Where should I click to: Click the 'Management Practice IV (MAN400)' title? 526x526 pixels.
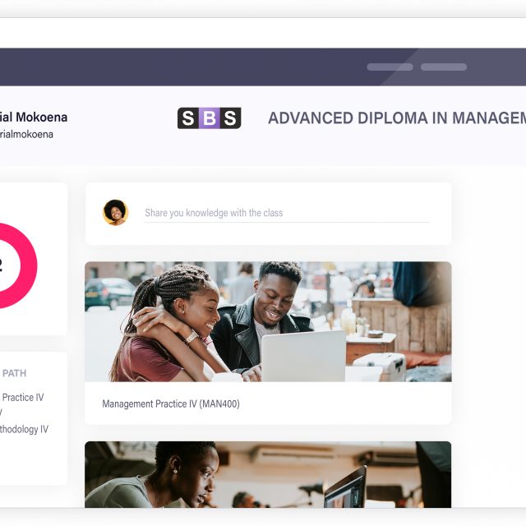171,404
